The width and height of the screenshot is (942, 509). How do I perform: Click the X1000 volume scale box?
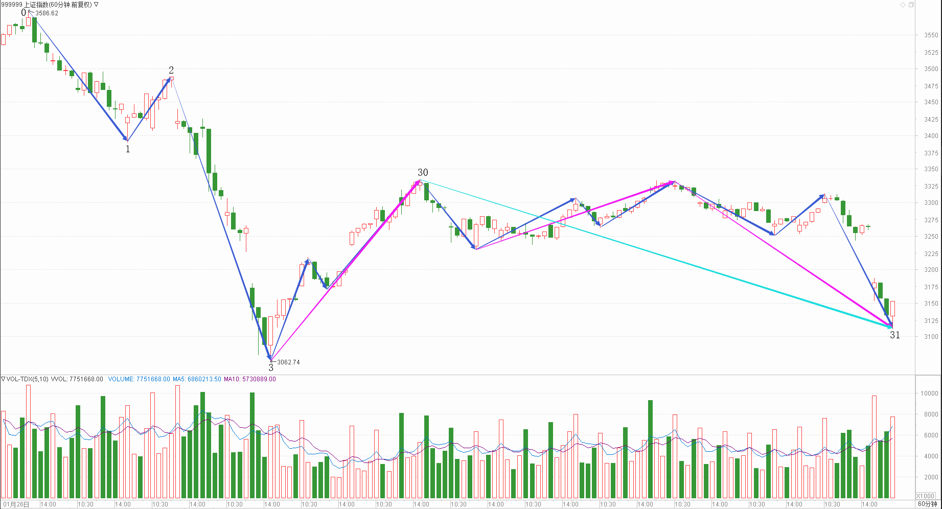pyautogui.click(x=925, y=496)
